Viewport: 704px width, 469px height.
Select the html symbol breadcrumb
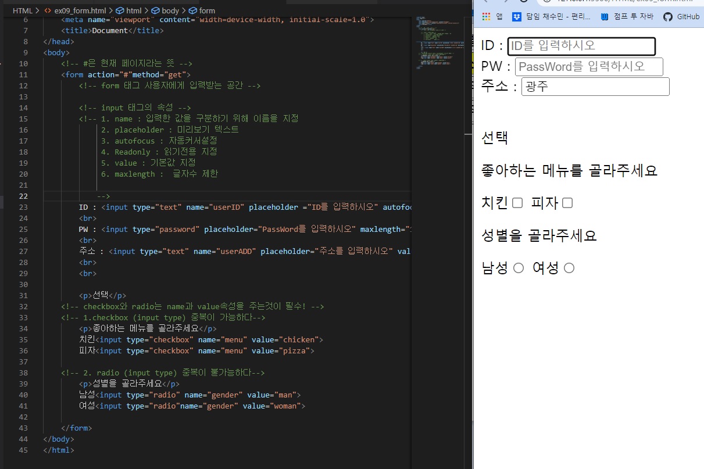128,10
